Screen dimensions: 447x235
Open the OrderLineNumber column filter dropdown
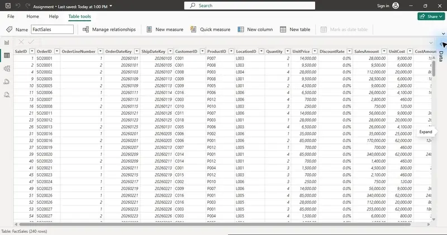point(101,51)
